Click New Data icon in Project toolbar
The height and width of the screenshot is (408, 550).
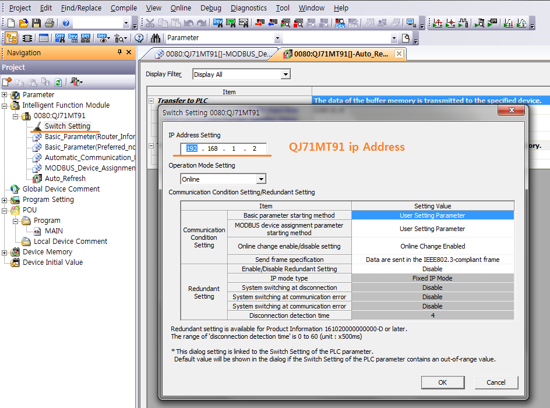[x=6, y=83]
